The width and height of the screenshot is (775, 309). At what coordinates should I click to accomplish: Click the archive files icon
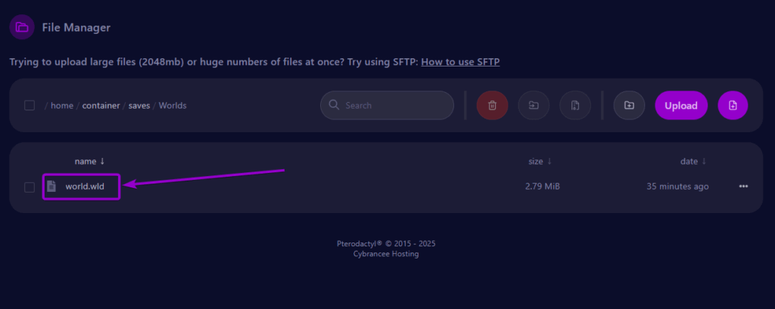tap(575, 106)
